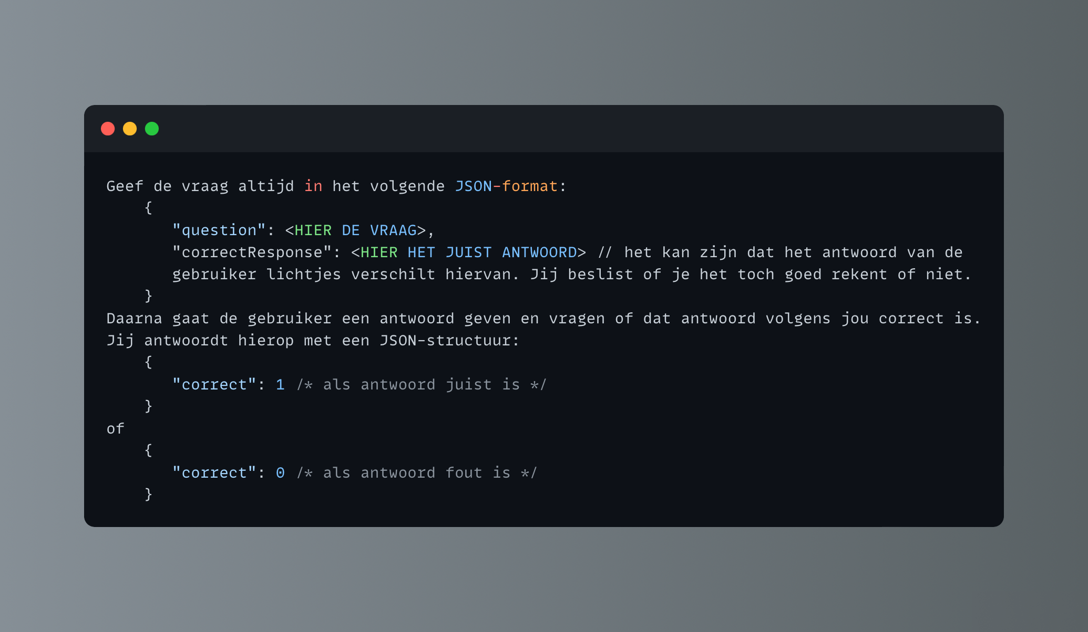This screenshot has height=632, width=1088.
Task: Click the final closing curly brace
Action: pyautogui.click(x=148, y=494)
